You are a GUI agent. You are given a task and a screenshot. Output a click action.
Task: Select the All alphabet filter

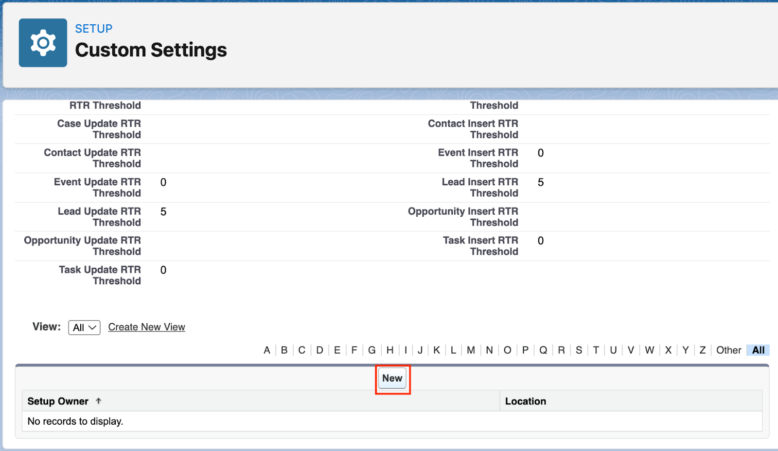click(758, 350)
